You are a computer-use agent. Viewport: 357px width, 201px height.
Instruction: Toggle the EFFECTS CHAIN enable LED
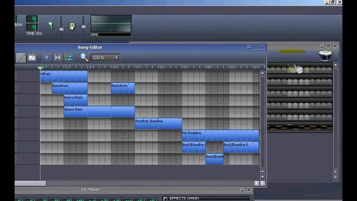point(166,199)
